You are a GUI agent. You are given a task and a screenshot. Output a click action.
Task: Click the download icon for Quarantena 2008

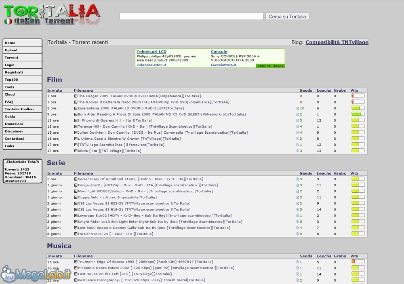298,108
